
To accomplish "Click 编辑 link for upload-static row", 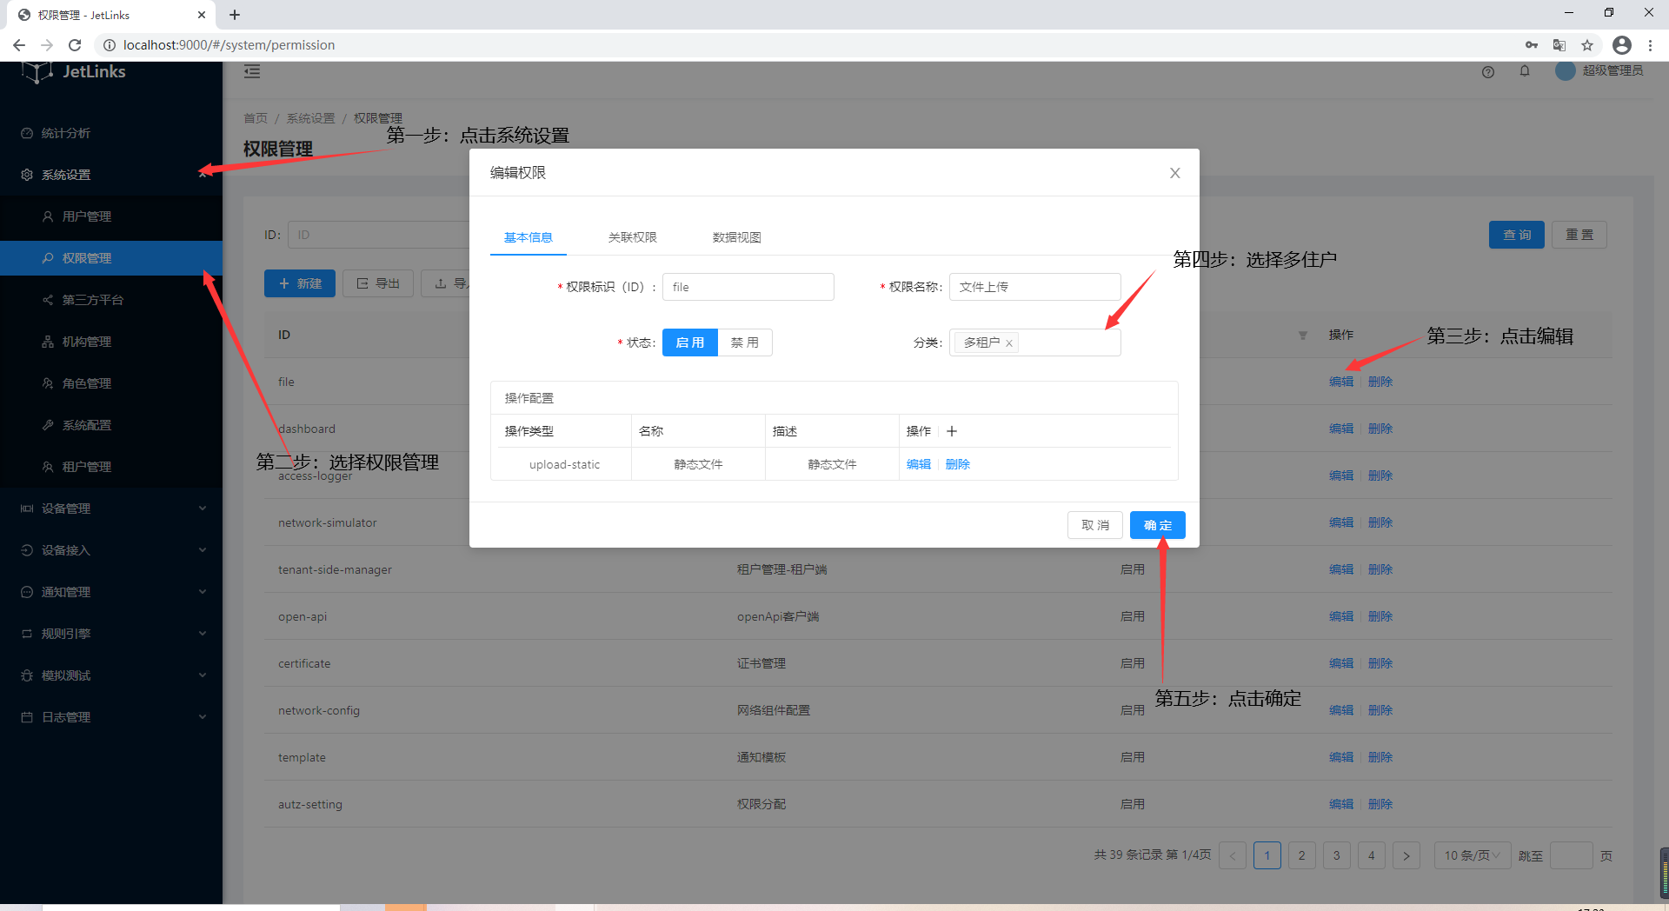I will 918,464.
